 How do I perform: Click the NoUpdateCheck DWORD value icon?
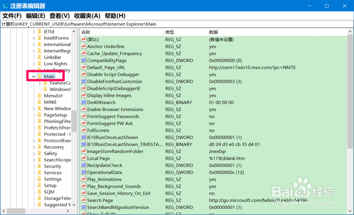point(84,165)
